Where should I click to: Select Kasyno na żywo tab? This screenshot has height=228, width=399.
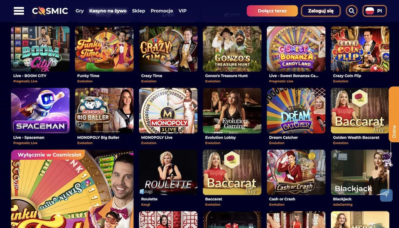pyautogui.click(x=108, y=11)
